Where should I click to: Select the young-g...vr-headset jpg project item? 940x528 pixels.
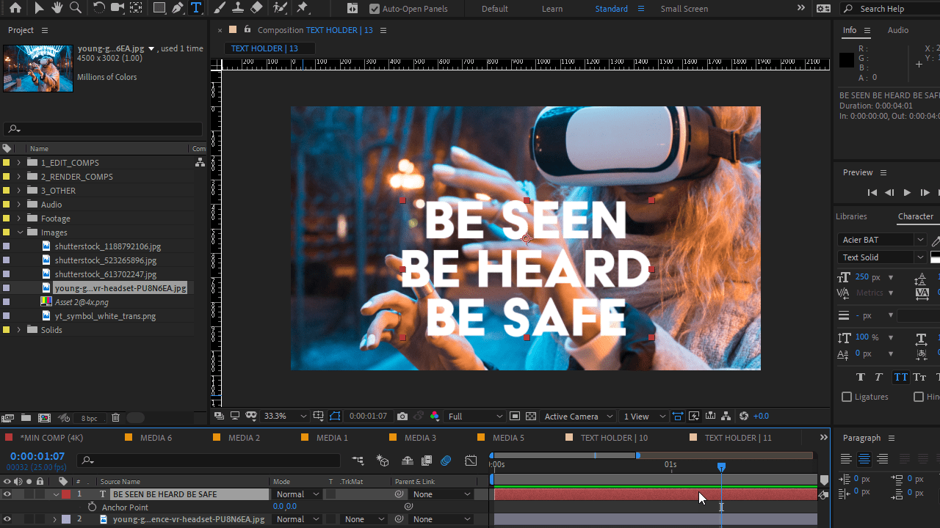[120, 287]
